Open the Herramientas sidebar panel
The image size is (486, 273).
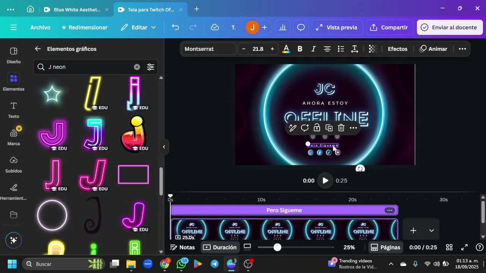[x=14, y=191]
